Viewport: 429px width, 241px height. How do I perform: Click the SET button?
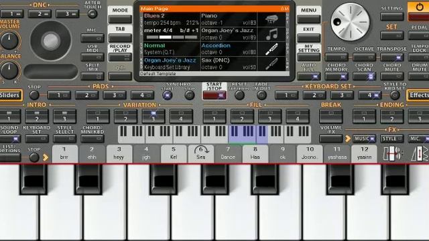(x=391, y=35)
